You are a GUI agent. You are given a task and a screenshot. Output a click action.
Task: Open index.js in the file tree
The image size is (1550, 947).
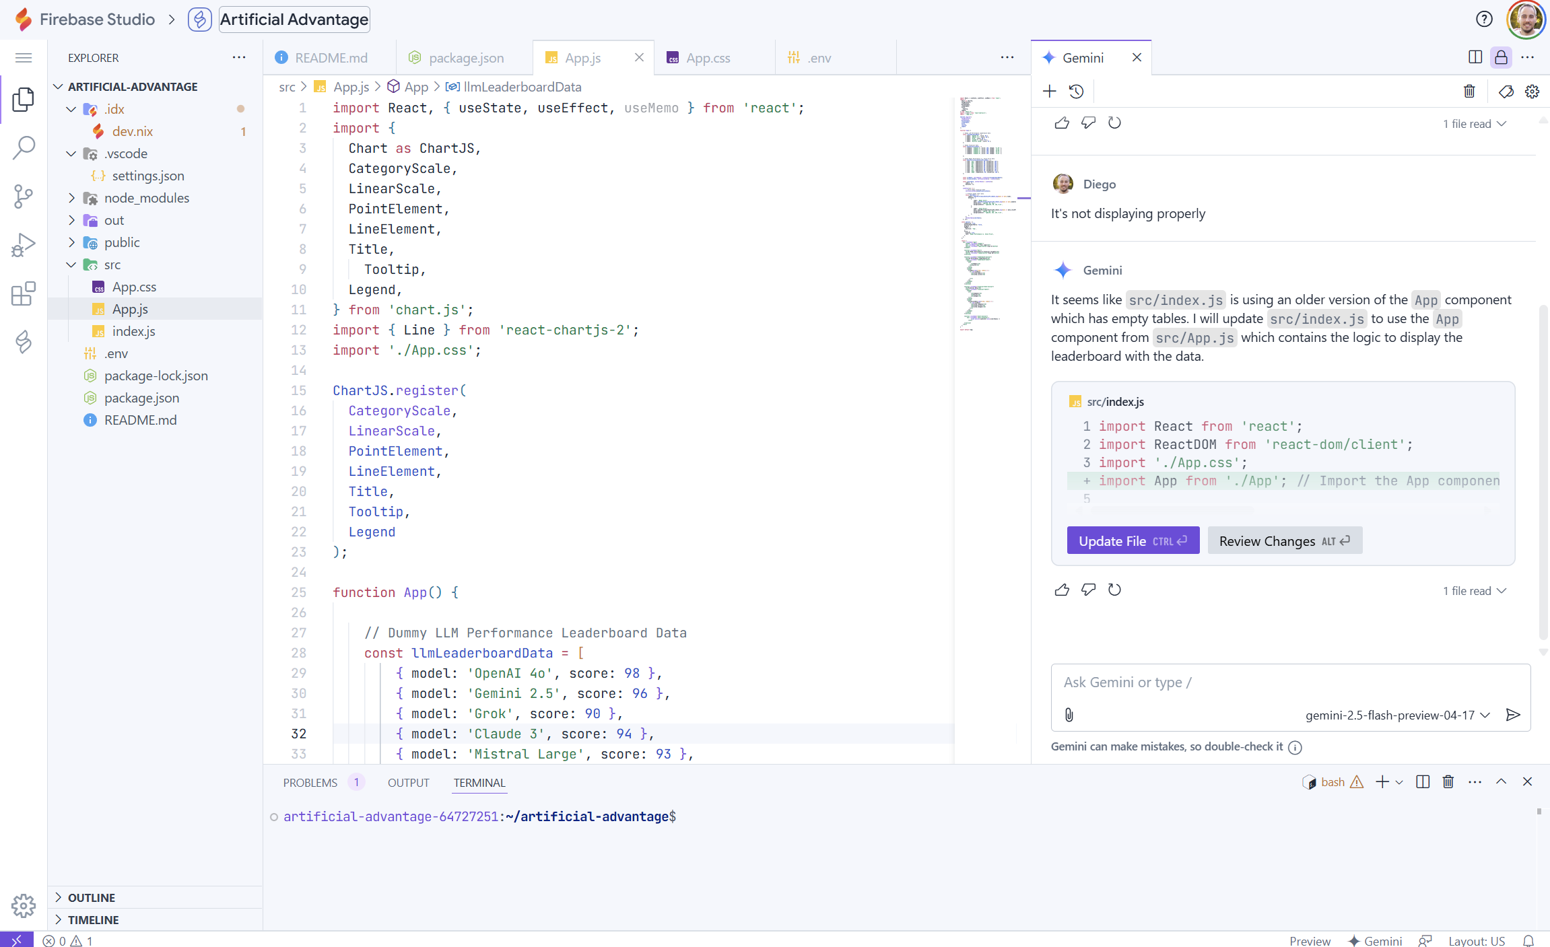133,331
